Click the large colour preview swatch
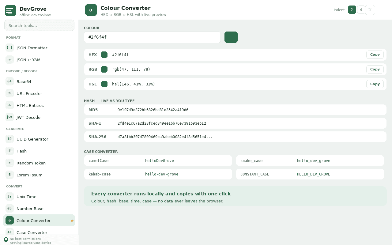 coord(231,37)
